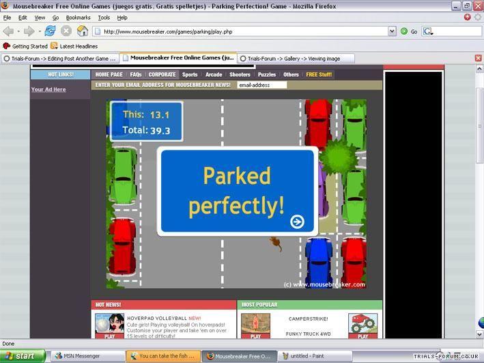484x363 pixels.
Task: Switch to Trials-Forum Gallery Viewing image tab
Action: click(x=296, y=58)
